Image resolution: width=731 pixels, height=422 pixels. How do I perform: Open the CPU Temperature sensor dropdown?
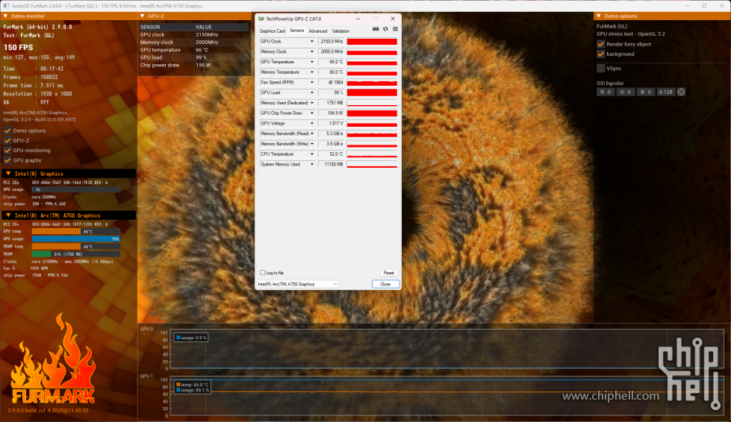(x=312, y=154)
